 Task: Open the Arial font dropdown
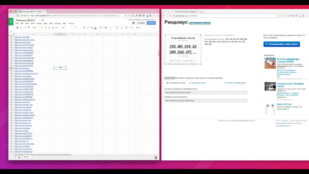(66, 27)
